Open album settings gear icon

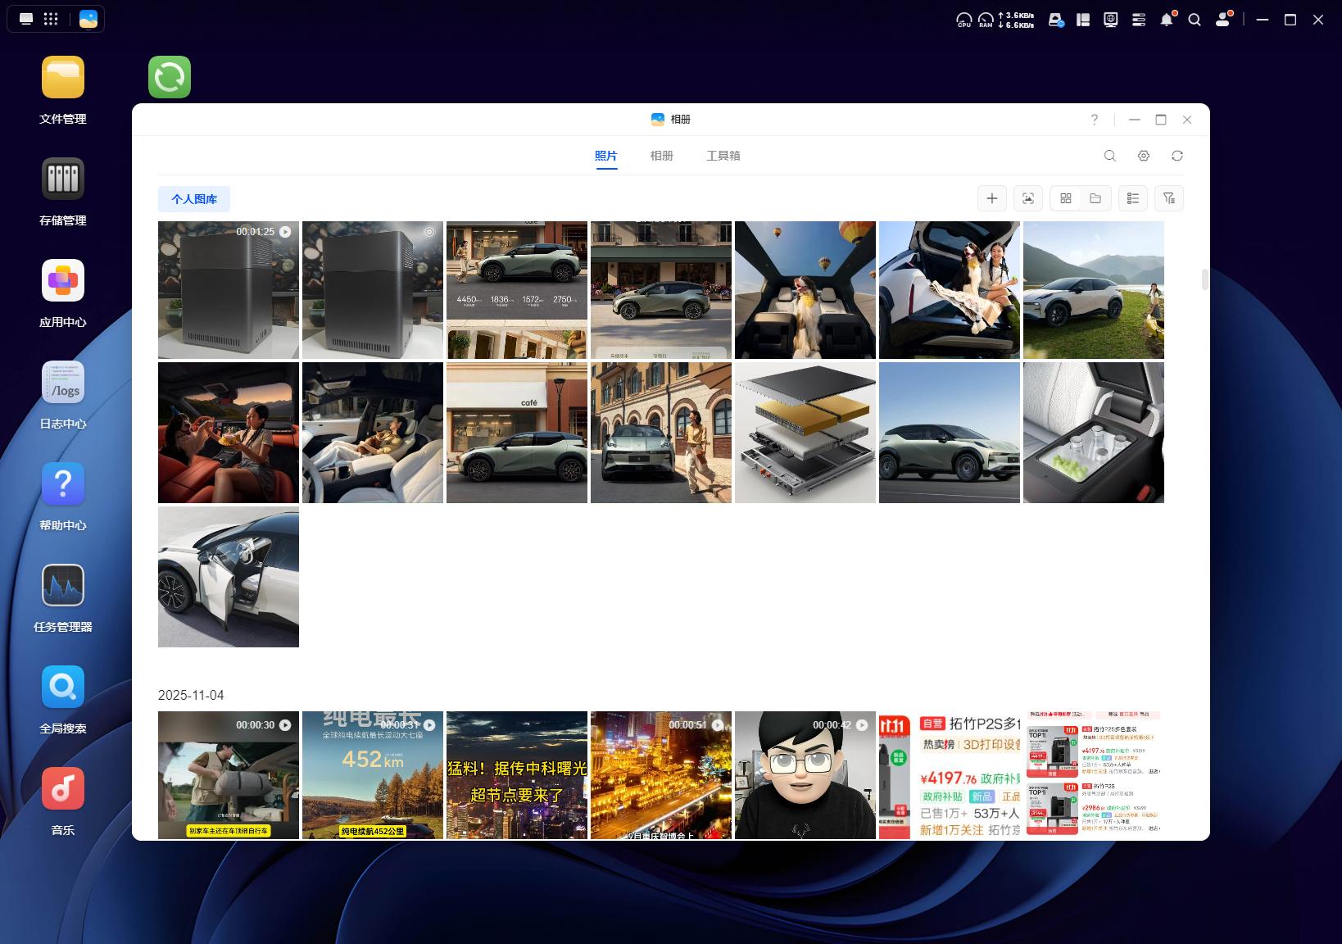pyautogui.click(x=1144, y=156)
